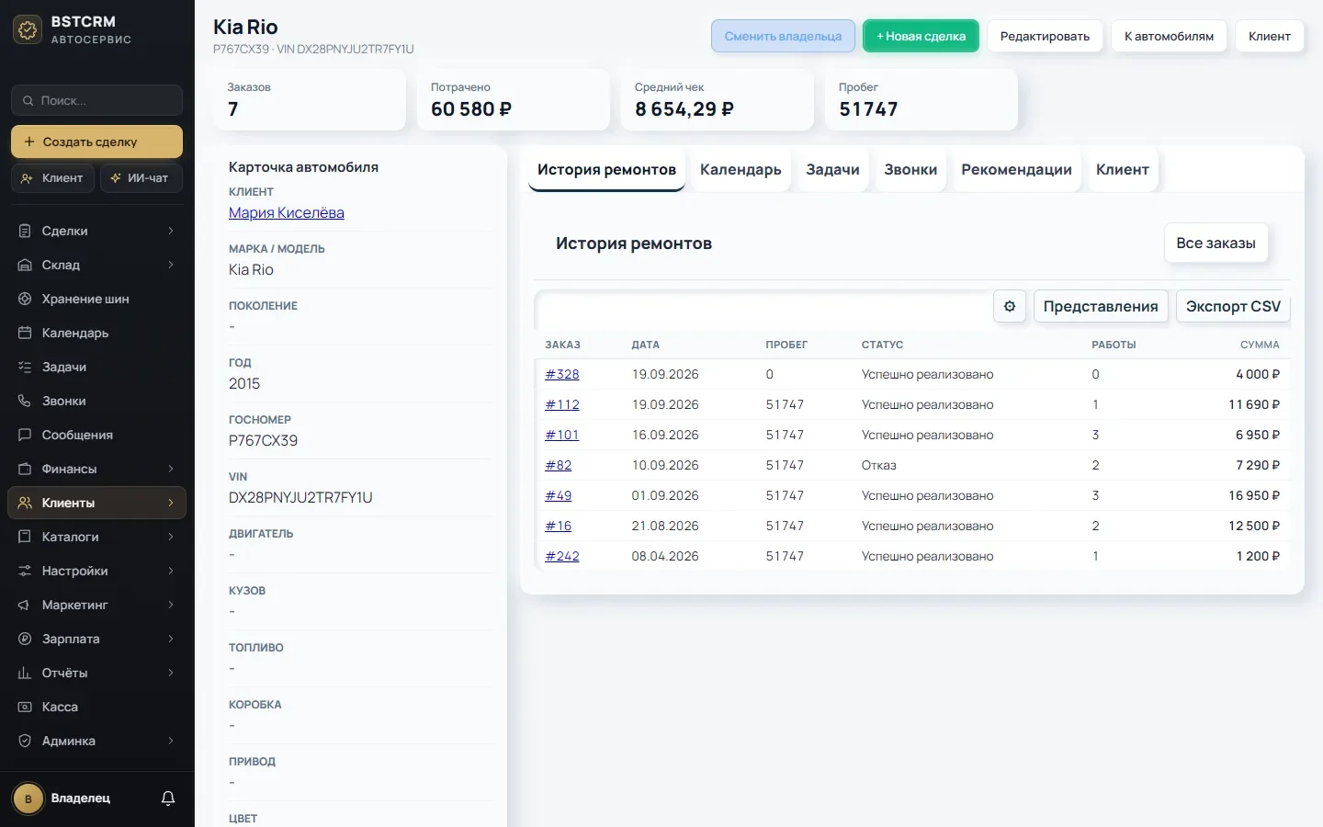
Task: Switch to the Календарь tab
Action: [741, 170]
